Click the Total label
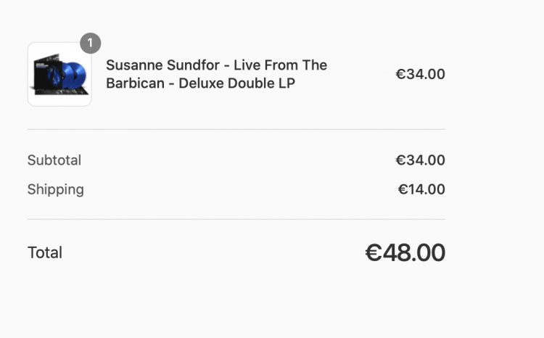The image size is (544, 338). [45, 252]
